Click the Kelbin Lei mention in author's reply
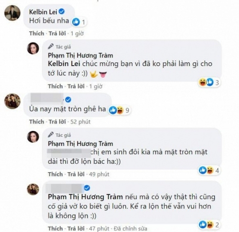The image size is (239, 232). [64, 64]
